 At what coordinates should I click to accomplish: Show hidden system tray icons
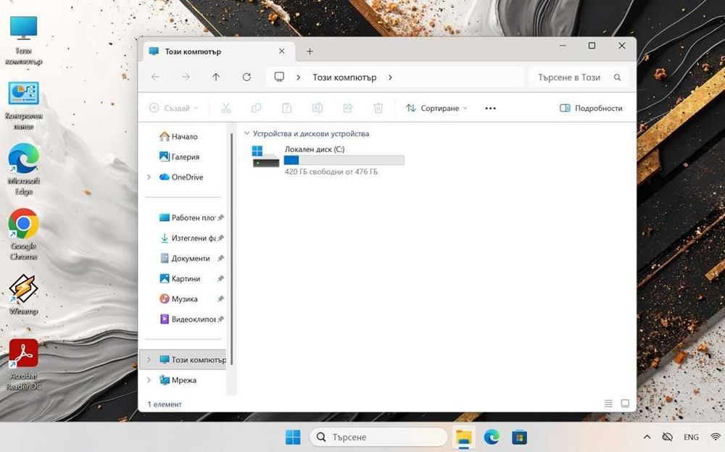(647, 437)
